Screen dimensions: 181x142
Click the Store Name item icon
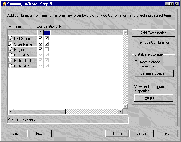11,44
